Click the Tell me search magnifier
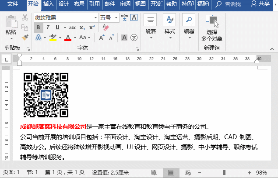This screenshot has height=178, width=278. point(218,4)
